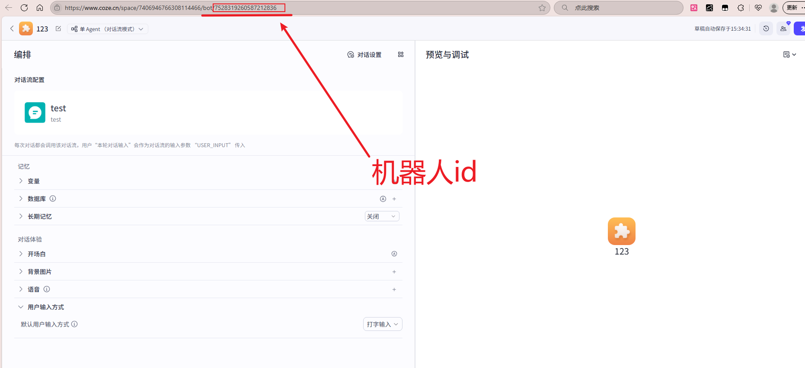Screen dimensions: 805x368
Task: Click the info icon next to 语音
Action: (x=47, y=289)
